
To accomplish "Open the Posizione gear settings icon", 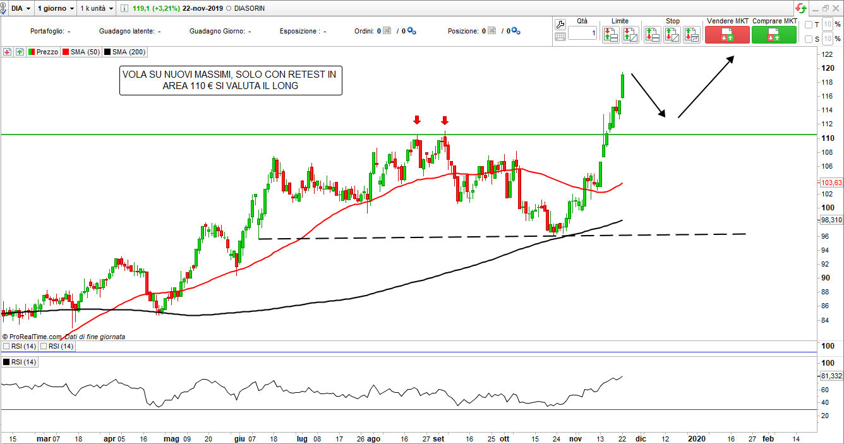I will tap(515, 31).
